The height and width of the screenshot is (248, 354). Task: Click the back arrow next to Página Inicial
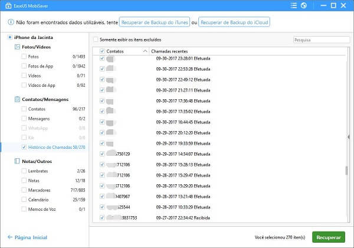9,237
